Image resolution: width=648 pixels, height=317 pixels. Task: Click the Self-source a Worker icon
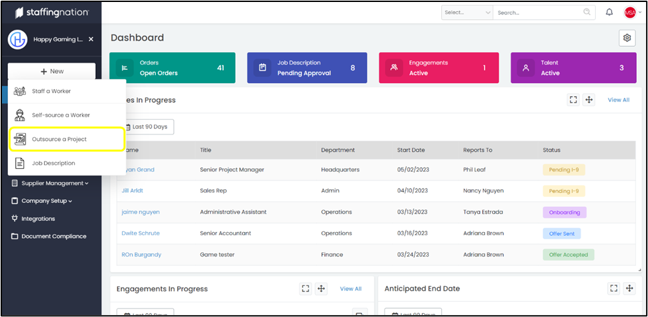(x=19, y=115)
